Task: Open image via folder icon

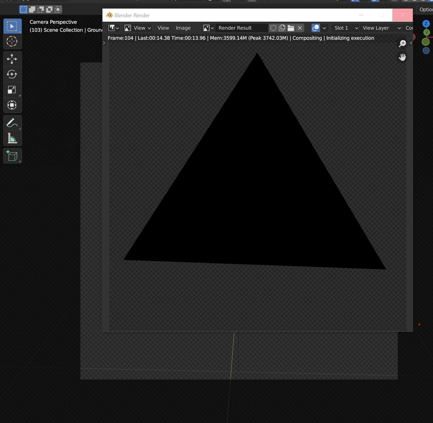Action: coord(291,28)
